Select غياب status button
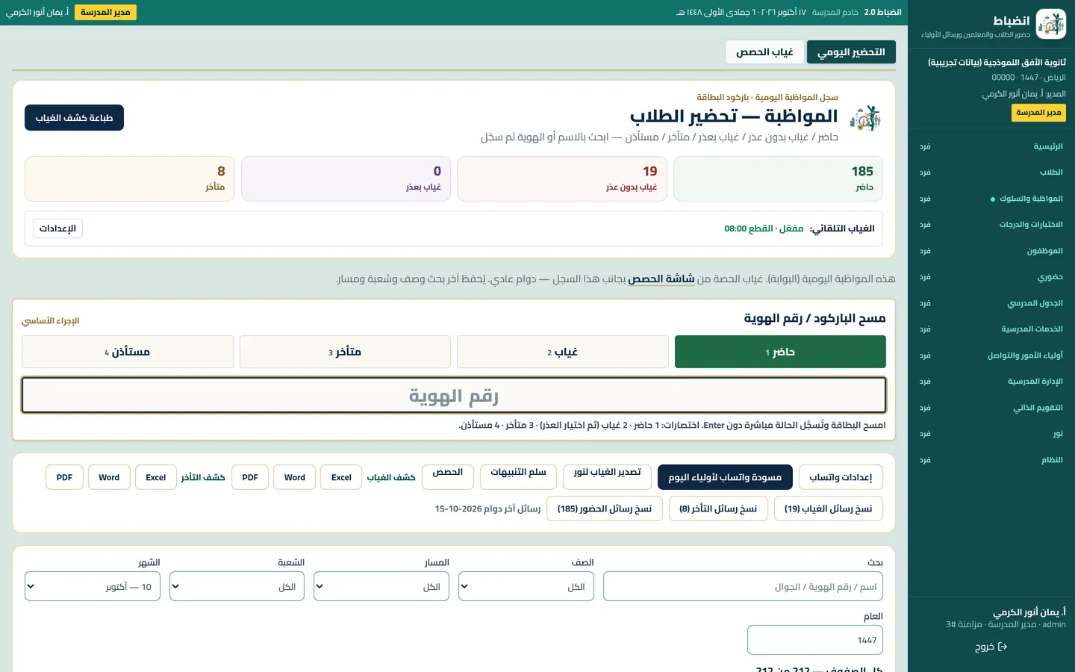Viewport: 1075px width, 672px height. (562, 352)
